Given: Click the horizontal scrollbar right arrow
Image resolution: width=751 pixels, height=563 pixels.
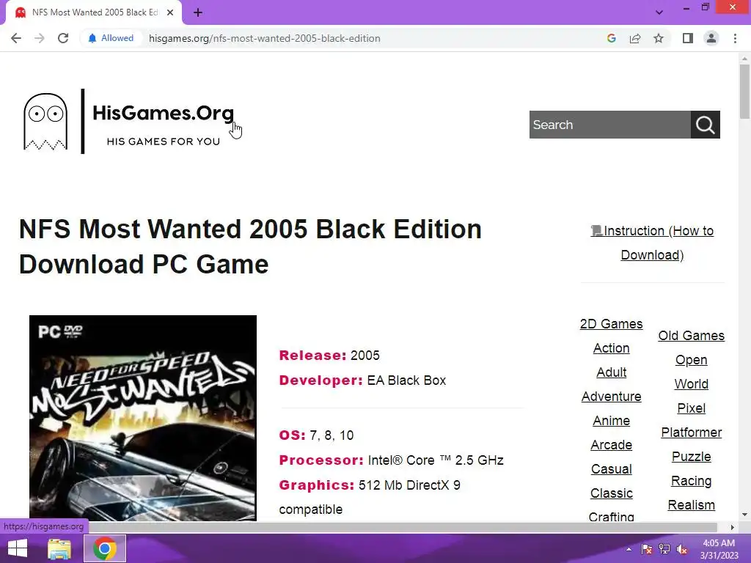Looking at the screenshot, I should (x=733, y=527).
